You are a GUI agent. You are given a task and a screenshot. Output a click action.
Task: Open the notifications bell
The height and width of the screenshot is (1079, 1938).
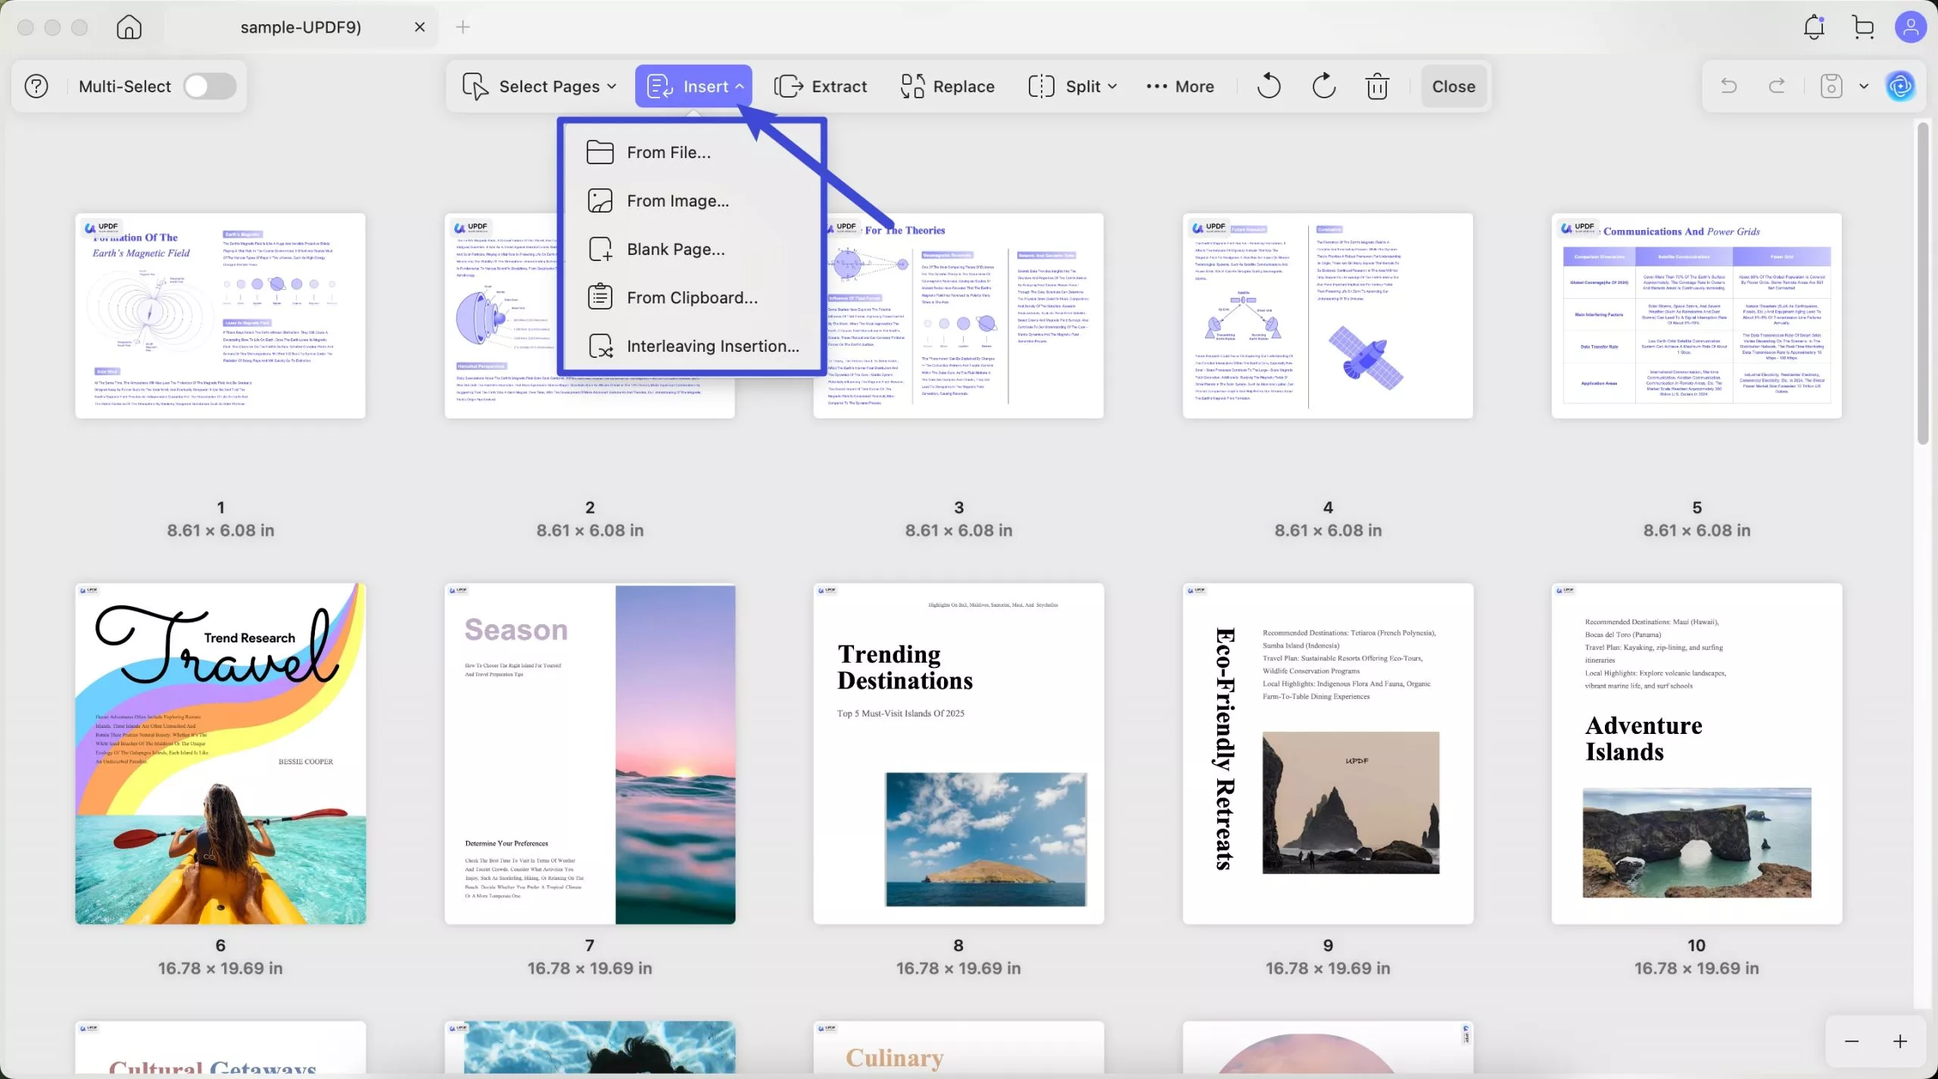1814,27
